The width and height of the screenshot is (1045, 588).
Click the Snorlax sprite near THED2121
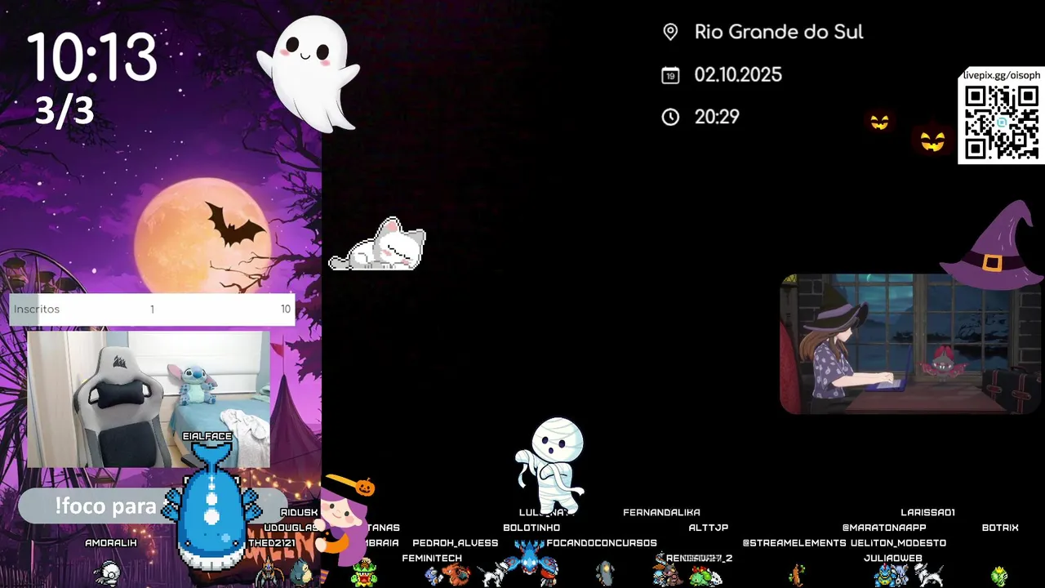[x=301, y=572]
